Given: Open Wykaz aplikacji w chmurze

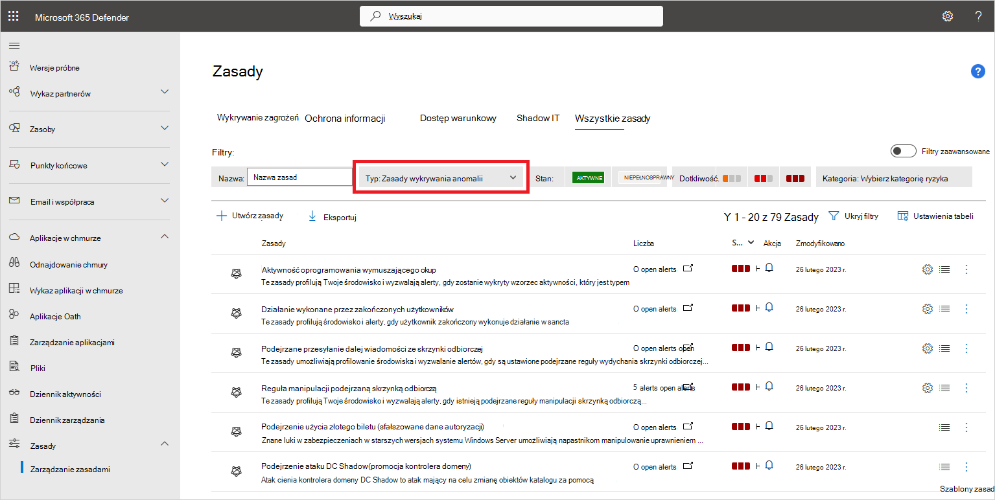Looking at the screenshot, I should click(76, 290).
